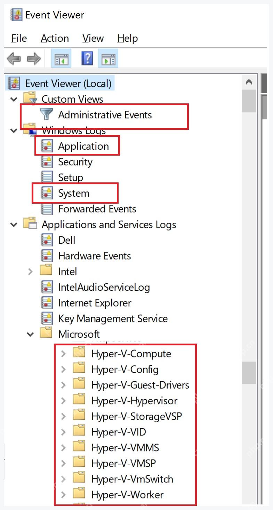The width and height of the screenshot is (273, 510).
Task: Select the Setup log label
Action: [71, 177]
